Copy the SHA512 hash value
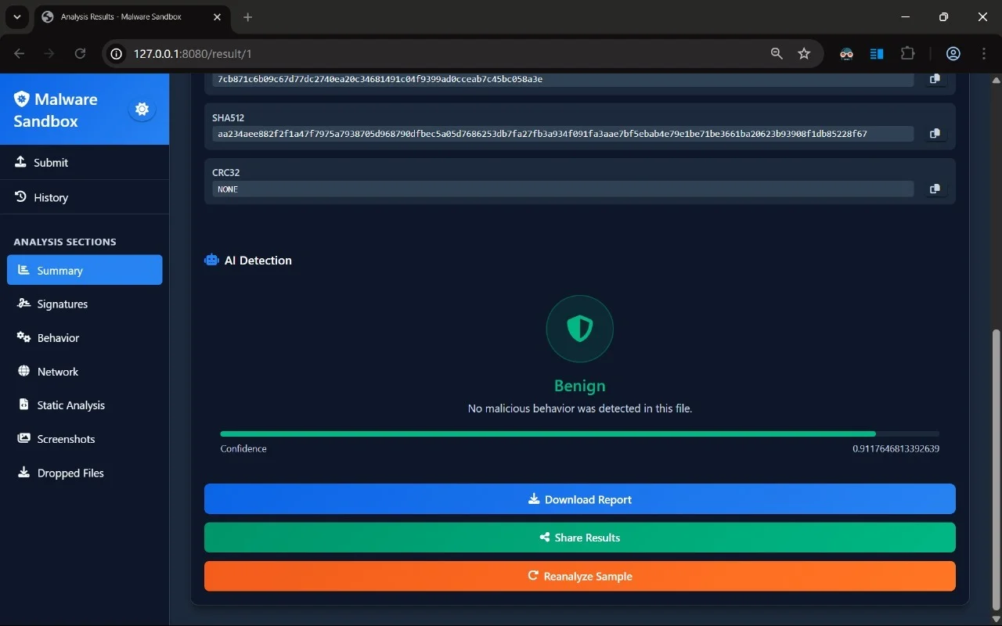The height and width of the screenshot is (626, 1002). tap(935, 134)
